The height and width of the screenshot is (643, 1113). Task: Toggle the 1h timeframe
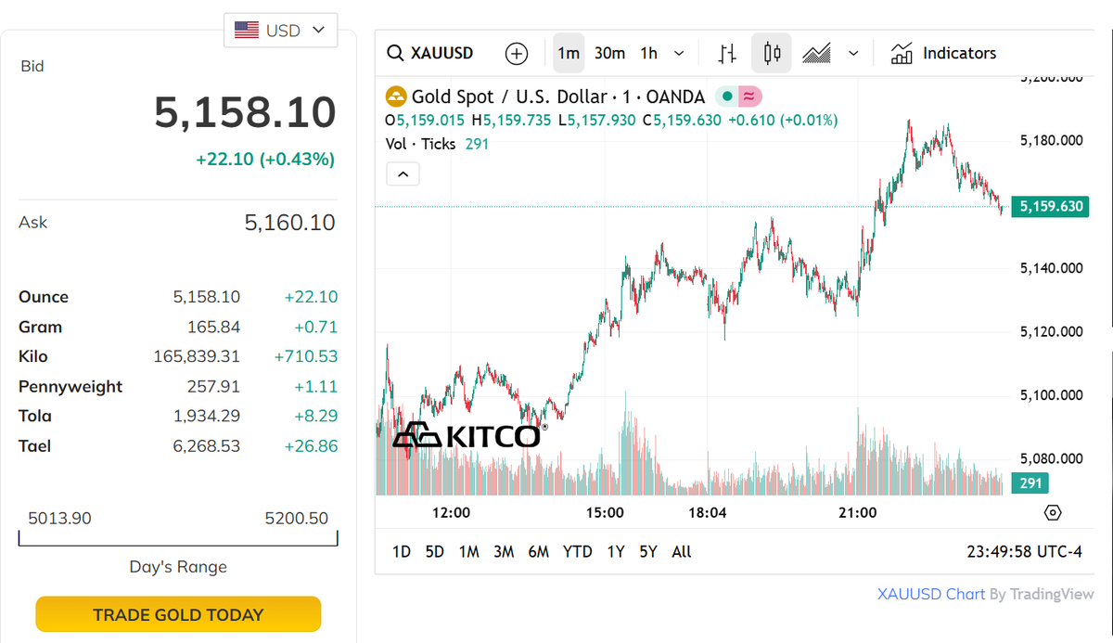pos(649,53)
